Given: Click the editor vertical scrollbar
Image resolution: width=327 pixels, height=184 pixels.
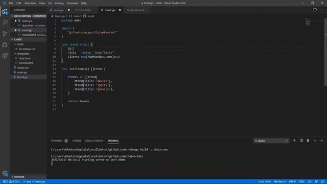Looking at the screenshot, I should coord(325,52).
